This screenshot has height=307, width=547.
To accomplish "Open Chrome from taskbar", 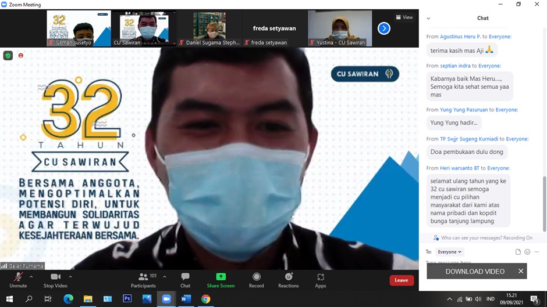I will [x=206, y=299].
